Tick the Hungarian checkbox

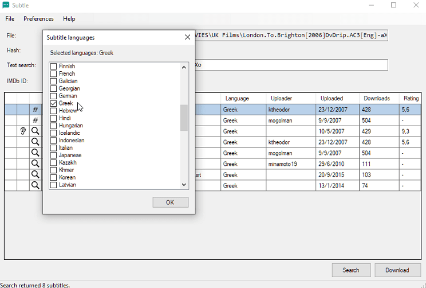[x=53, y=126]
